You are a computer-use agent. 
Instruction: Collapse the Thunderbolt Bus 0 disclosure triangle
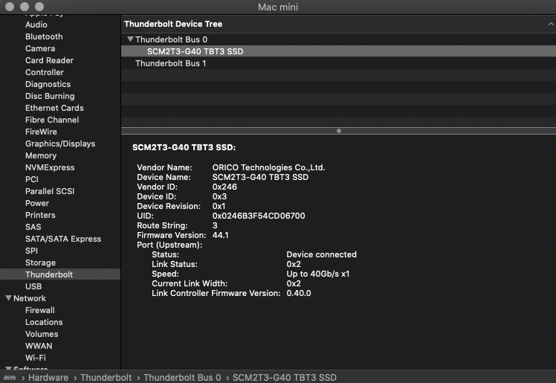[131, 39]
